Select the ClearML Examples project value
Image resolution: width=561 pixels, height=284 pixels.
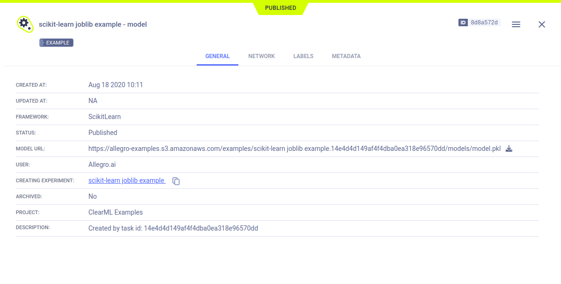click(x=116, y=212)
